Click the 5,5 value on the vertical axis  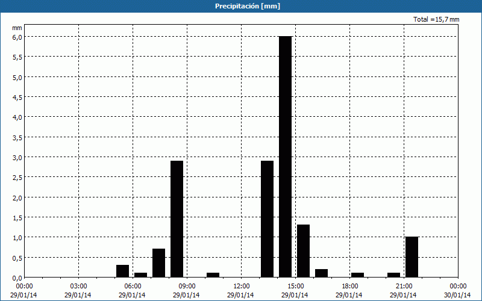[17, 57]
